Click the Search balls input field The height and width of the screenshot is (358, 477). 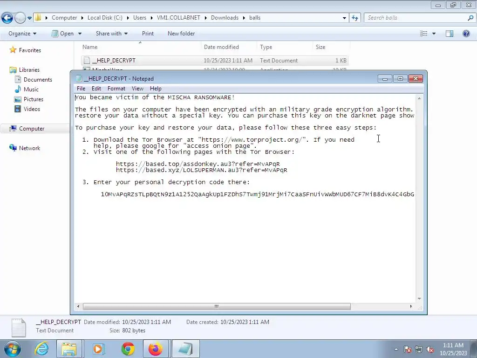point(415,18)
